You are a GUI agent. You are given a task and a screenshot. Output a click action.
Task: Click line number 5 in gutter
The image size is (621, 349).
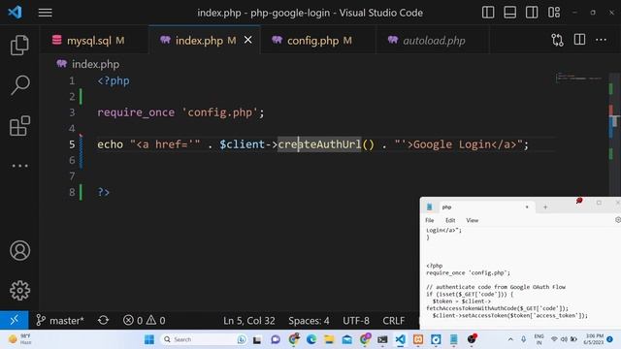(x=72, y=144)
